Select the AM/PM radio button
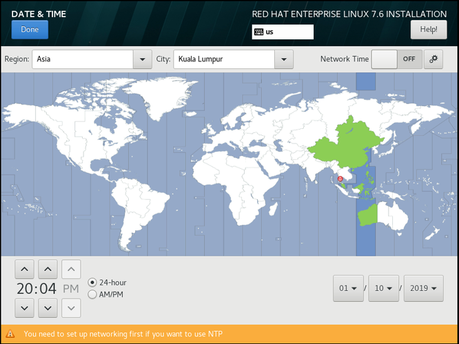Image resolution: width=459 pixels, height=344 pixels. tap(92, 294)
